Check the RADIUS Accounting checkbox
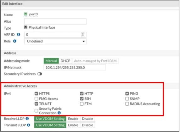The image size is (180, 132). (127, 104)
